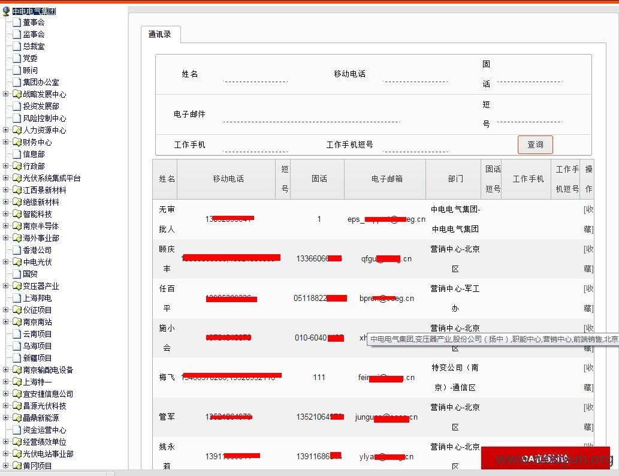Click the page icon next to 集团办公室

tap(17, 82)
